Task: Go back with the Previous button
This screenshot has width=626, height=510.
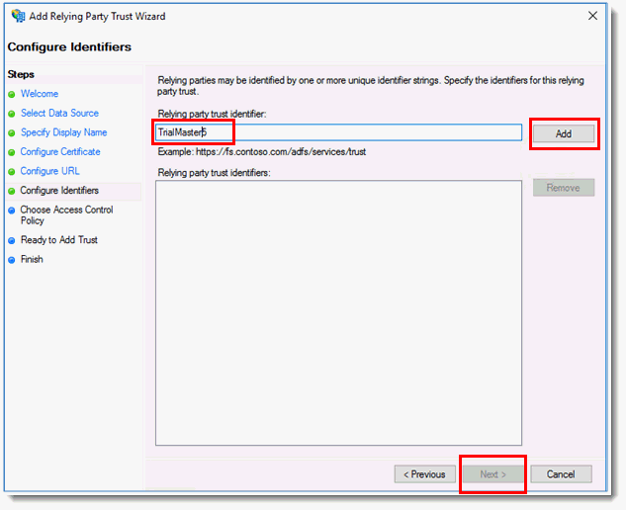Action: click(424, 474)
